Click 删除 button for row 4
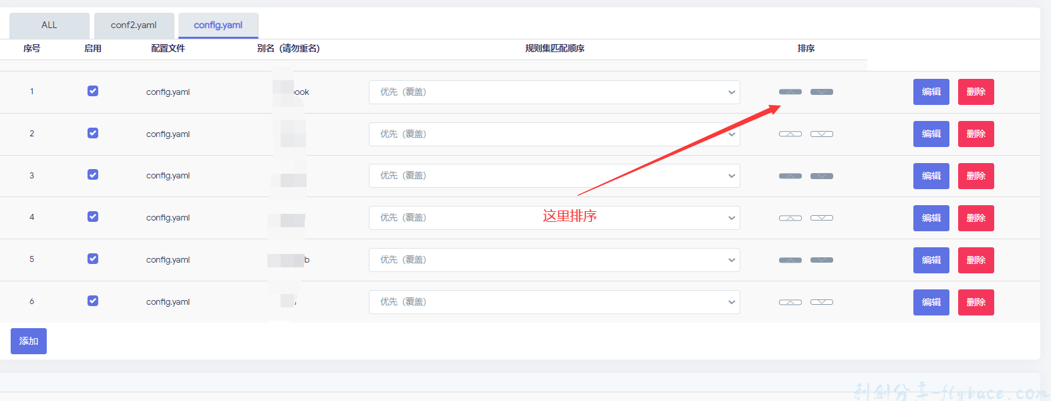The height and width of the screenshot is (401, 1051). [975, 219]
